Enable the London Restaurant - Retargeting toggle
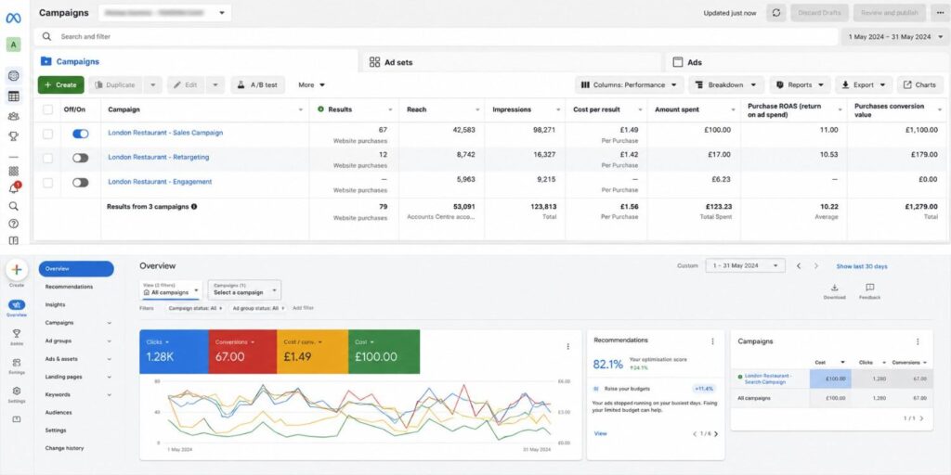951x475 pixels. [x=80, y=158]
